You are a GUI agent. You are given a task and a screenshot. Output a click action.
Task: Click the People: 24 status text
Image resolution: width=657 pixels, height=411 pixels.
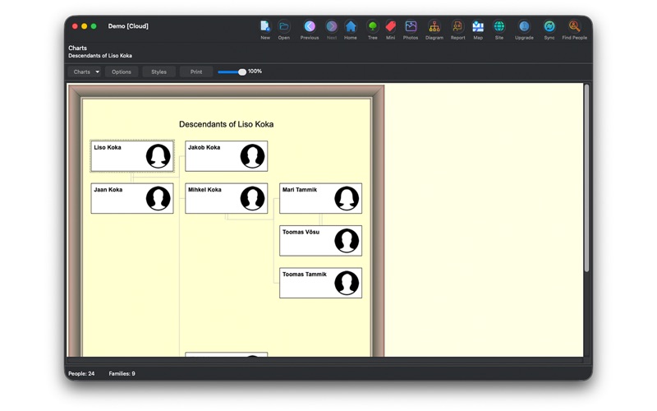81,374
